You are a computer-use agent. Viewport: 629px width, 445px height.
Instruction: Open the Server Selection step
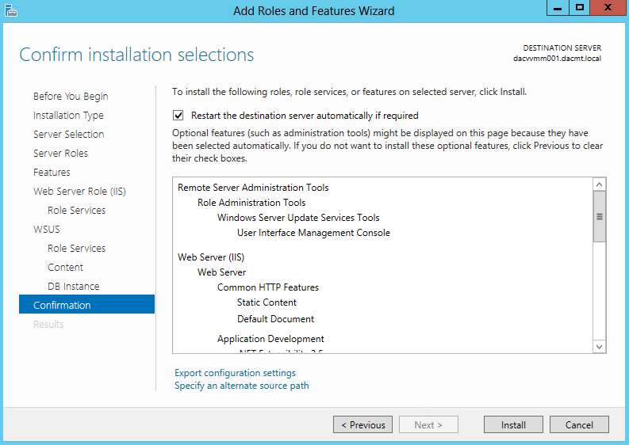[x=68, y=134]
